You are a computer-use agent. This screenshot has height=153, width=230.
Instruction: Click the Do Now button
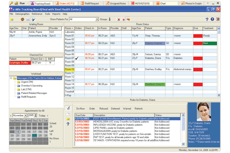click(x=80, y=108)
